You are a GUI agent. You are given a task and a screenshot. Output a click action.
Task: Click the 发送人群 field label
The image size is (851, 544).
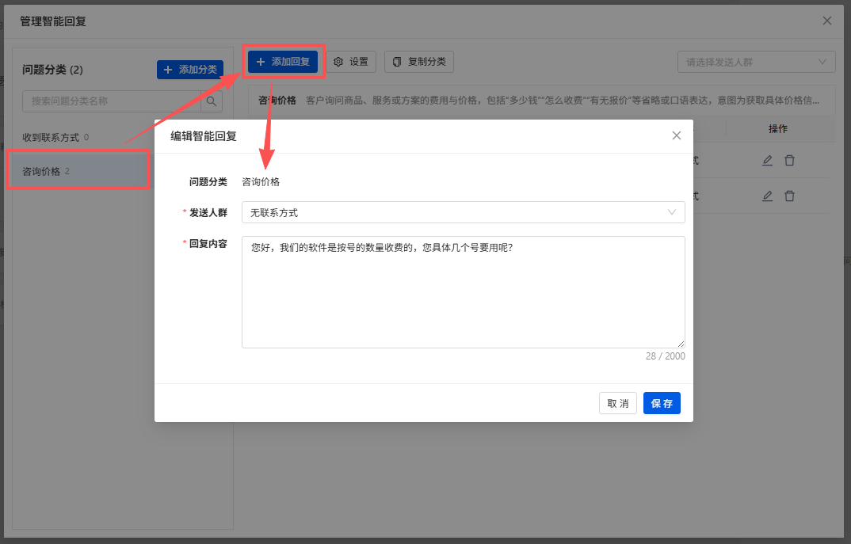tap(208, 212)
